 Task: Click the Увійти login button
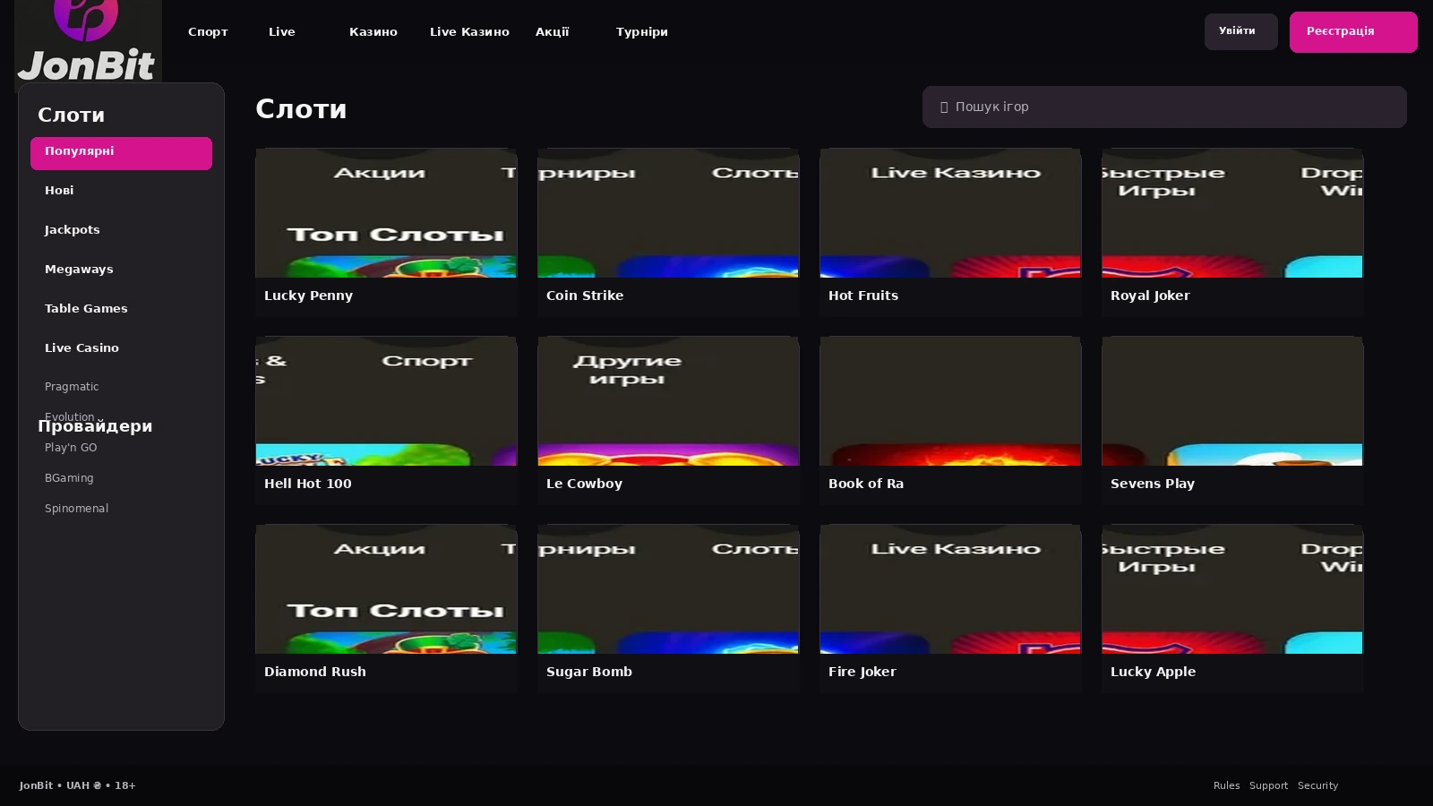tap(1240, 31)
